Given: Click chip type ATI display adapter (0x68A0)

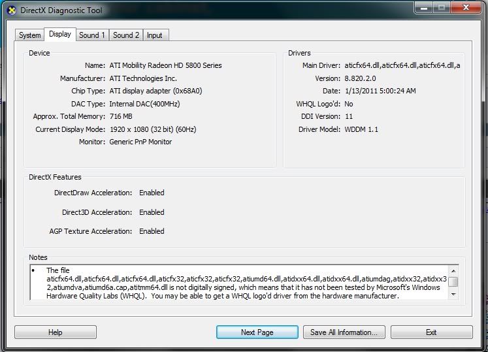Looking at the screenshot, I should click(x=155, y=91).
